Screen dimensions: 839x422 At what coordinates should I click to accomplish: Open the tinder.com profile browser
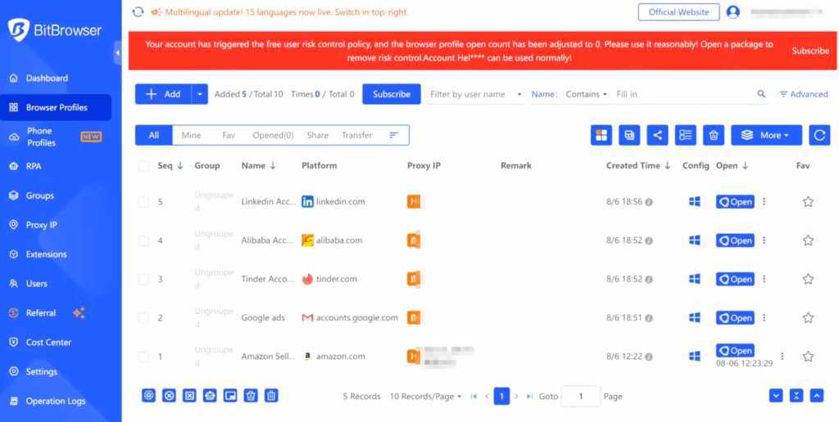coord(735,280)
